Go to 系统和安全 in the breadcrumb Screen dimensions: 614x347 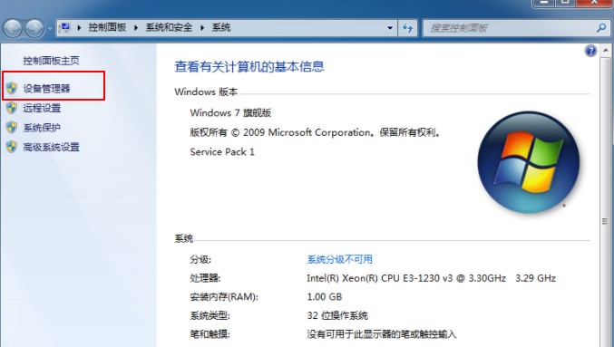point(169,27)
